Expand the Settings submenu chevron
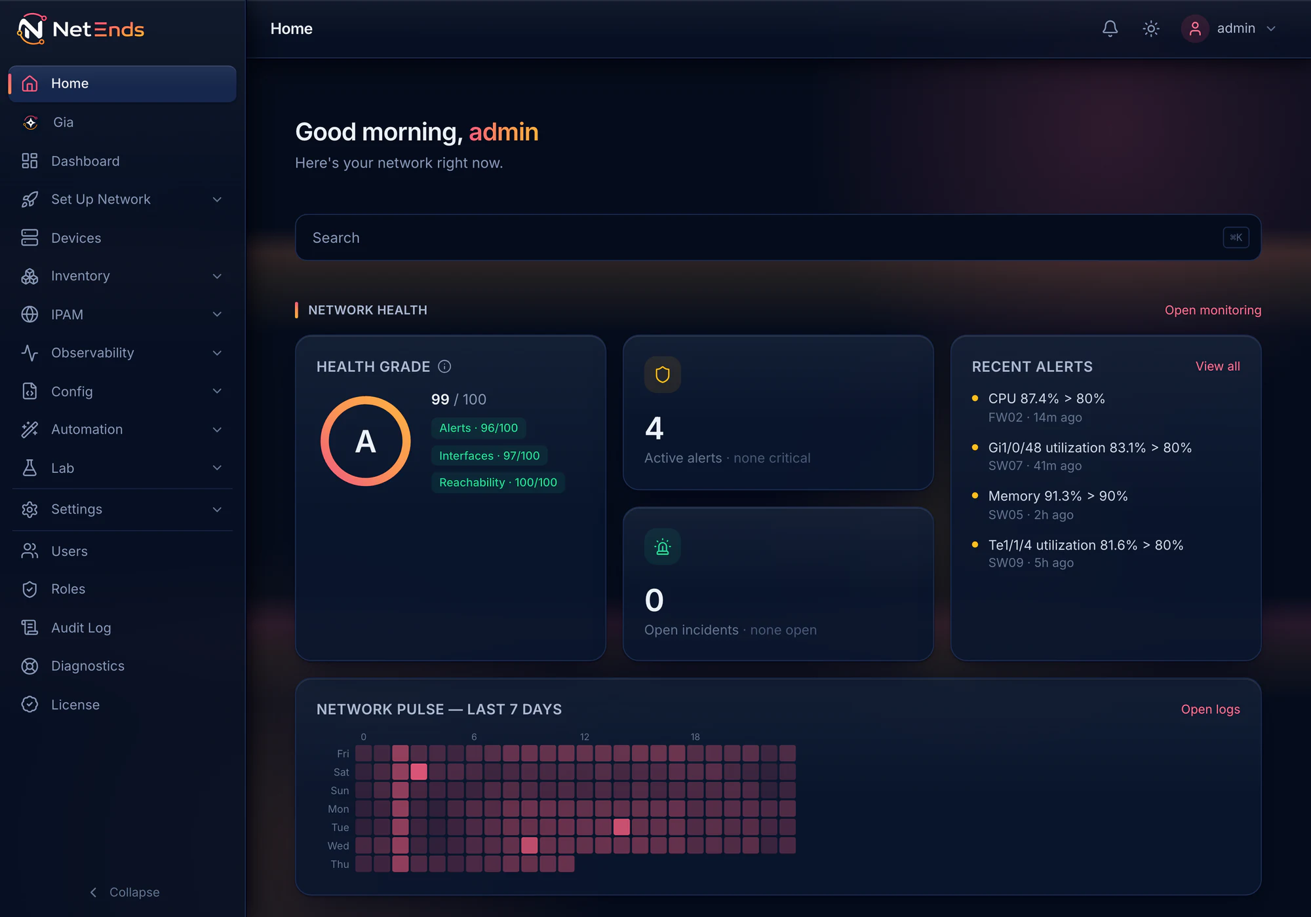The width and height of the screenshot is (1311, 917). 217,509
